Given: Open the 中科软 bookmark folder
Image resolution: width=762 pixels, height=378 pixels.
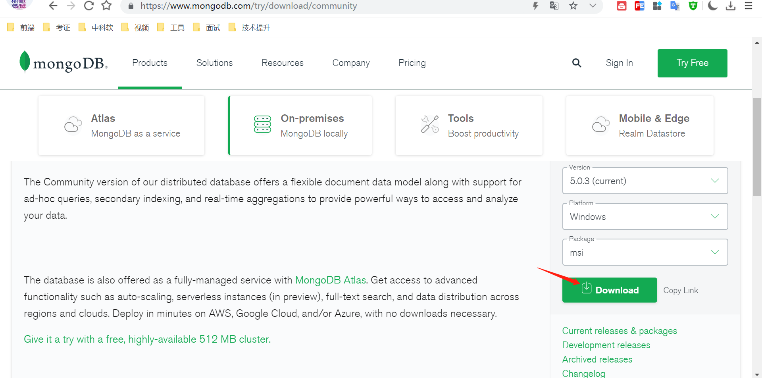Looking at the screenshot, I should 96,27.
